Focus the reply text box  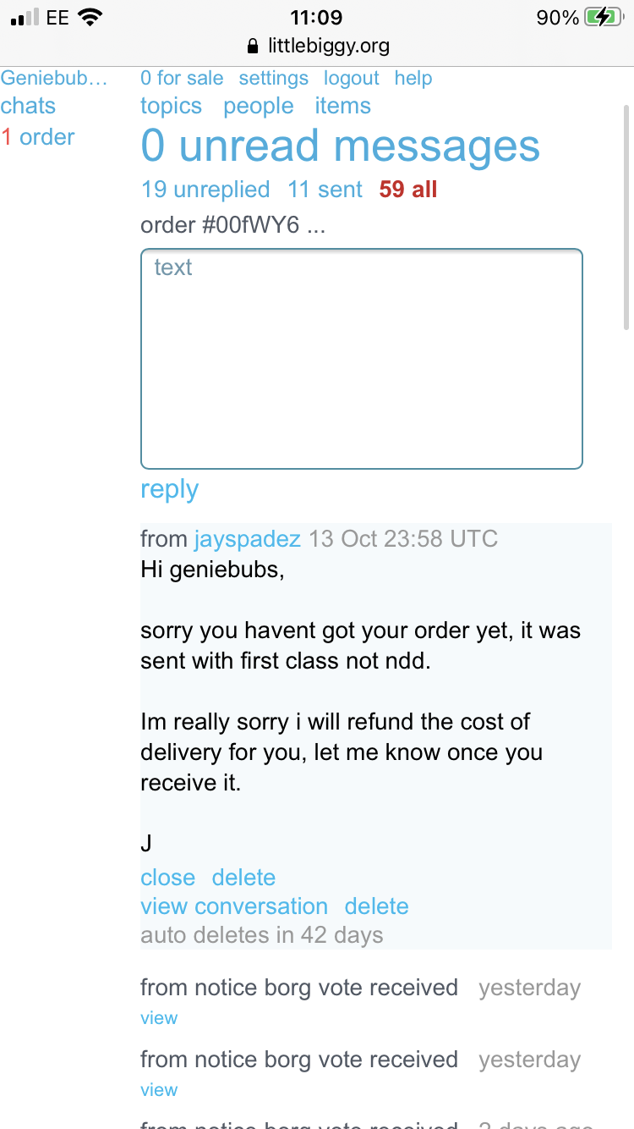362,358
